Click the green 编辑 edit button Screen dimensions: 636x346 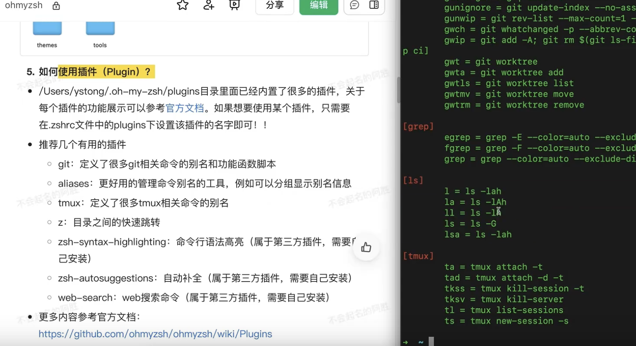coord(319,5)
